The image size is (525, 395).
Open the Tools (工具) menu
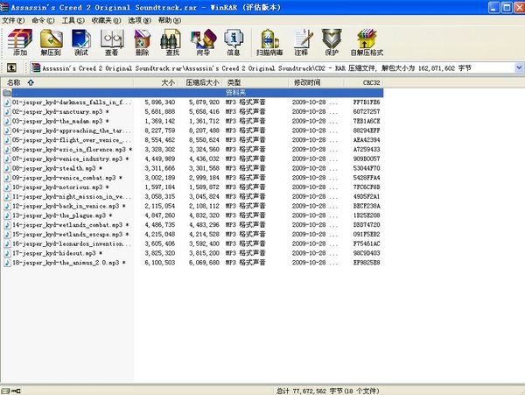[x=73, y=20]
